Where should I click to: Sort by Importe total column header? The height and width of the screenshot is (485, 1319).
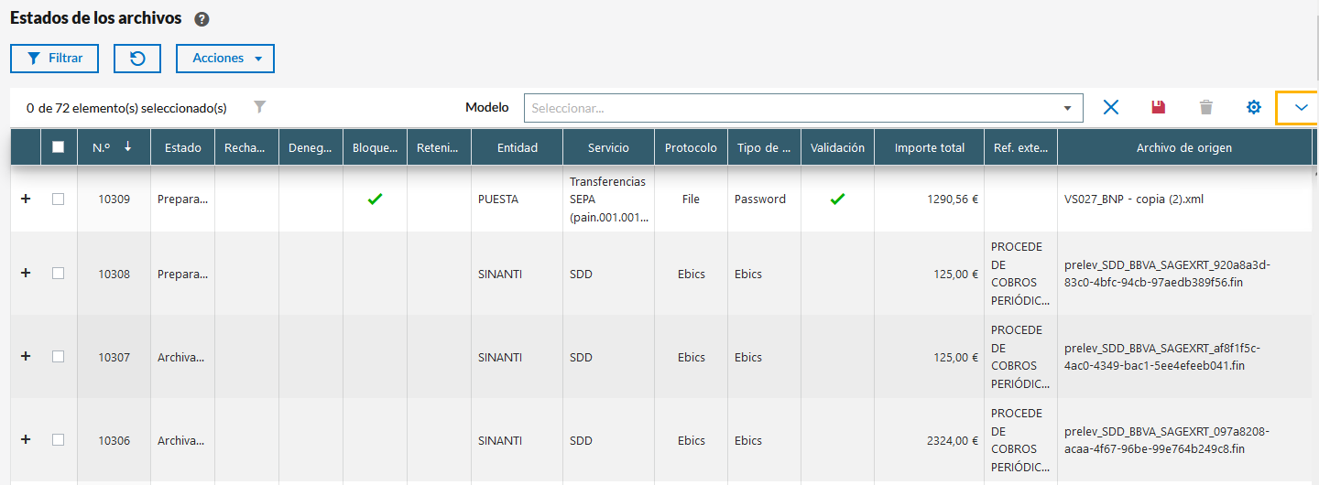click(929, 147)
